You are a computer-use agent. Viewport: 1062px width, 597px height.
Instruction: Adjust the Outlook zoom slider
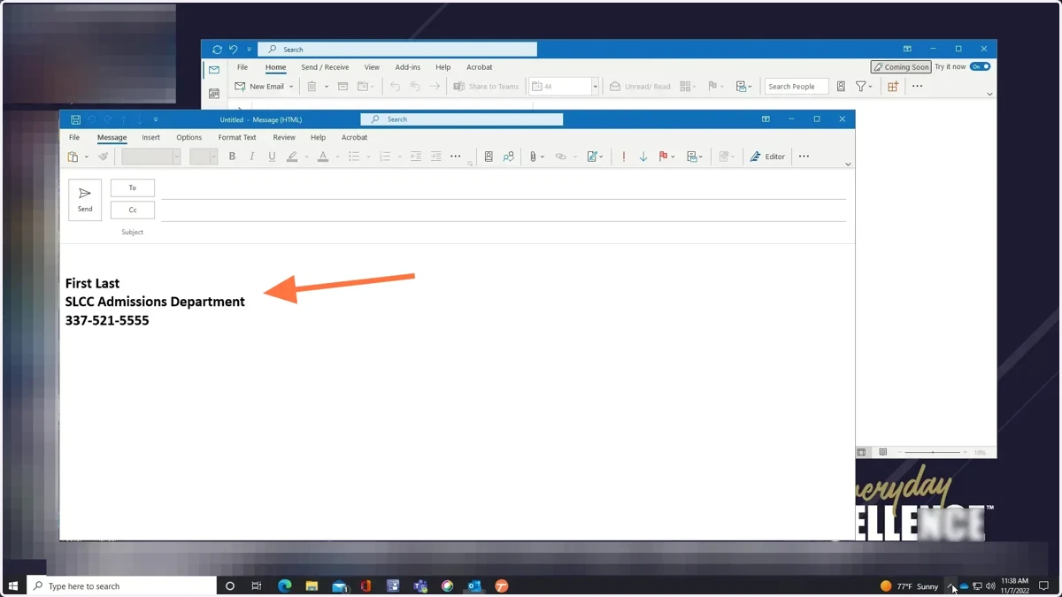(933, 453)
